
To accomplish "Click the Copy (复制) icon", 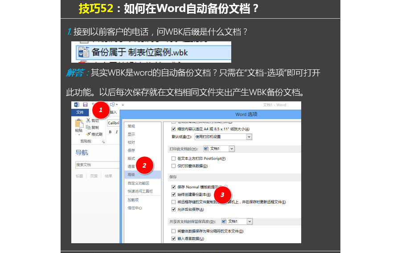I will click(88, 127).
